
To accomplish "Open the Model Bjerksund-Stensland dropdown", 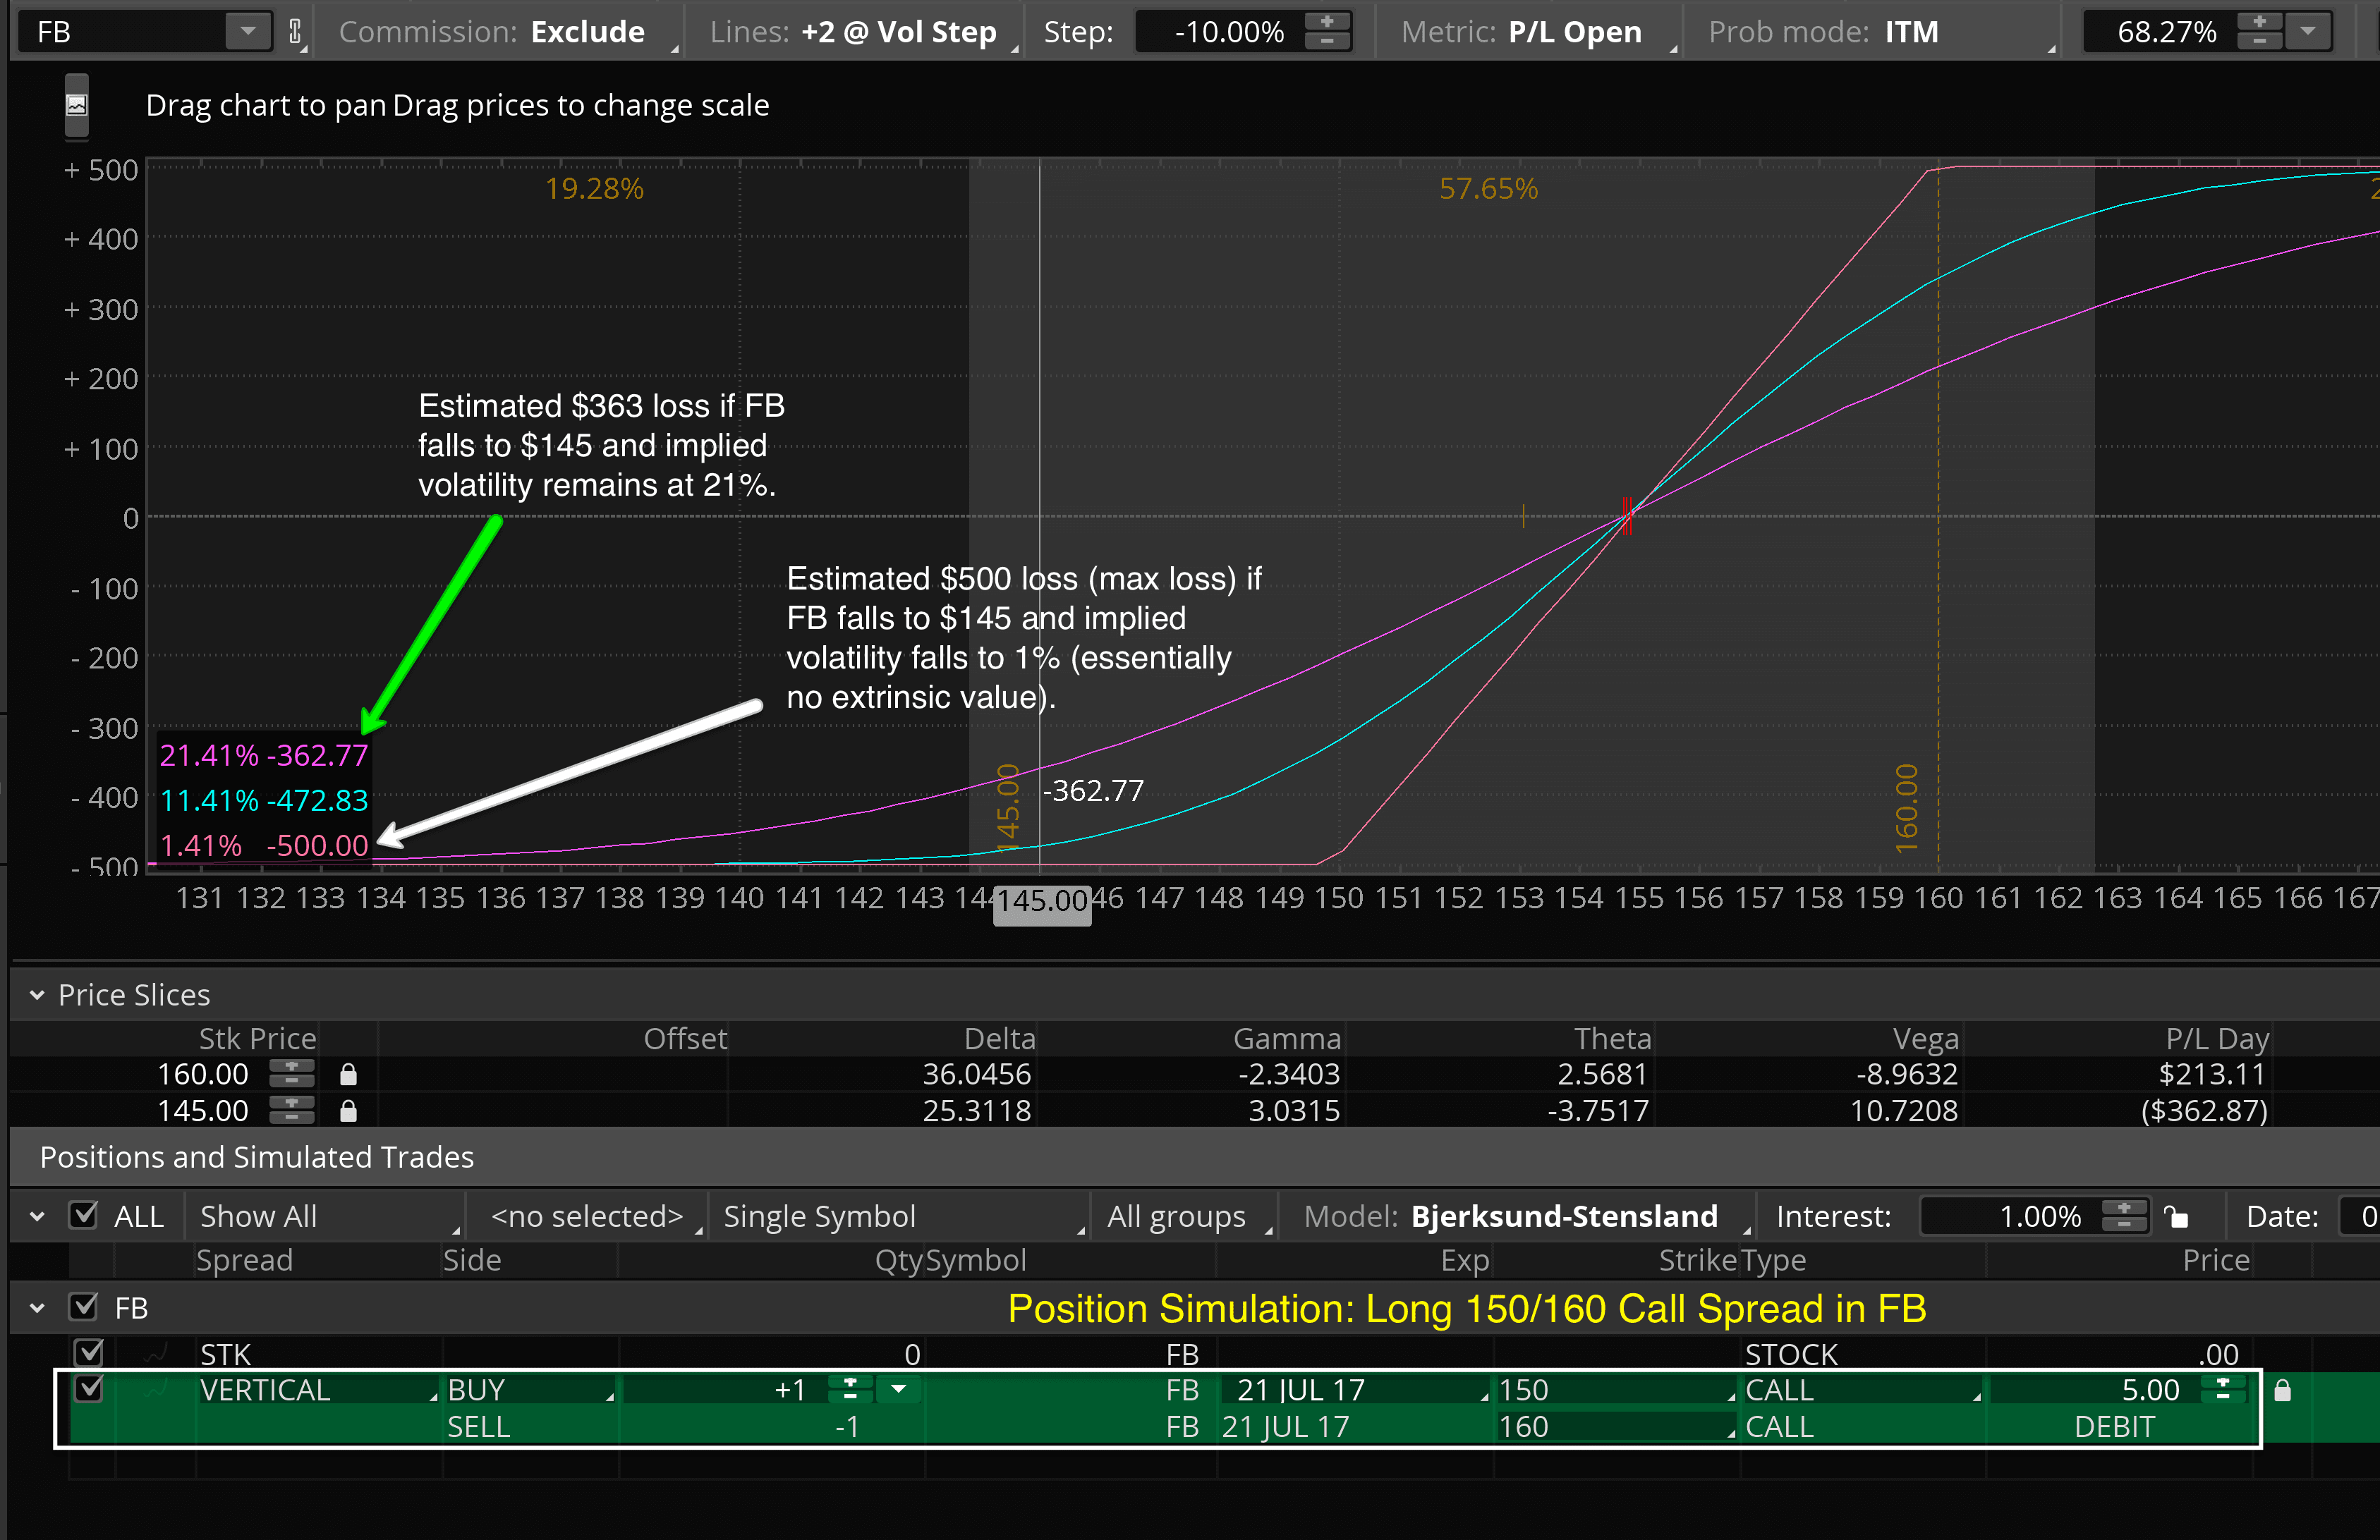I will 1563,1216.
